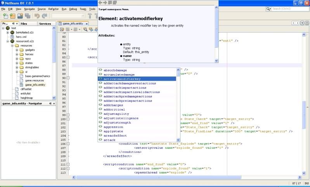Expand the gadgets folder node

17,50
